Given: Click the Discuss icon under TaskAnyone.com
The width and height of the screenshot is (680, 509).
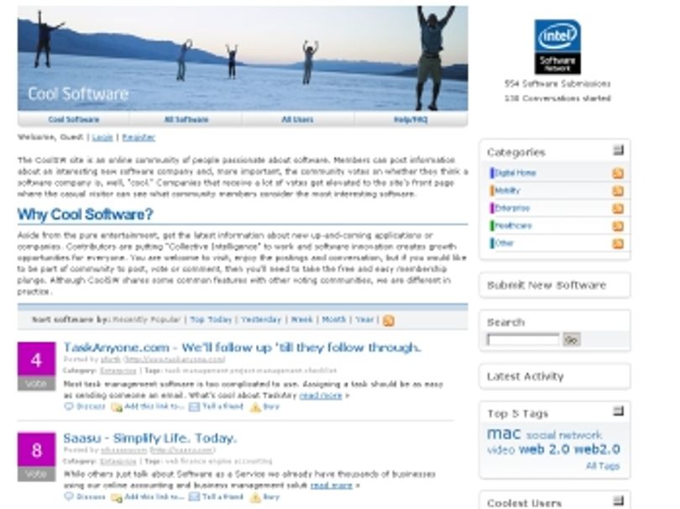Looking at the screenshot, I should 69,407.
